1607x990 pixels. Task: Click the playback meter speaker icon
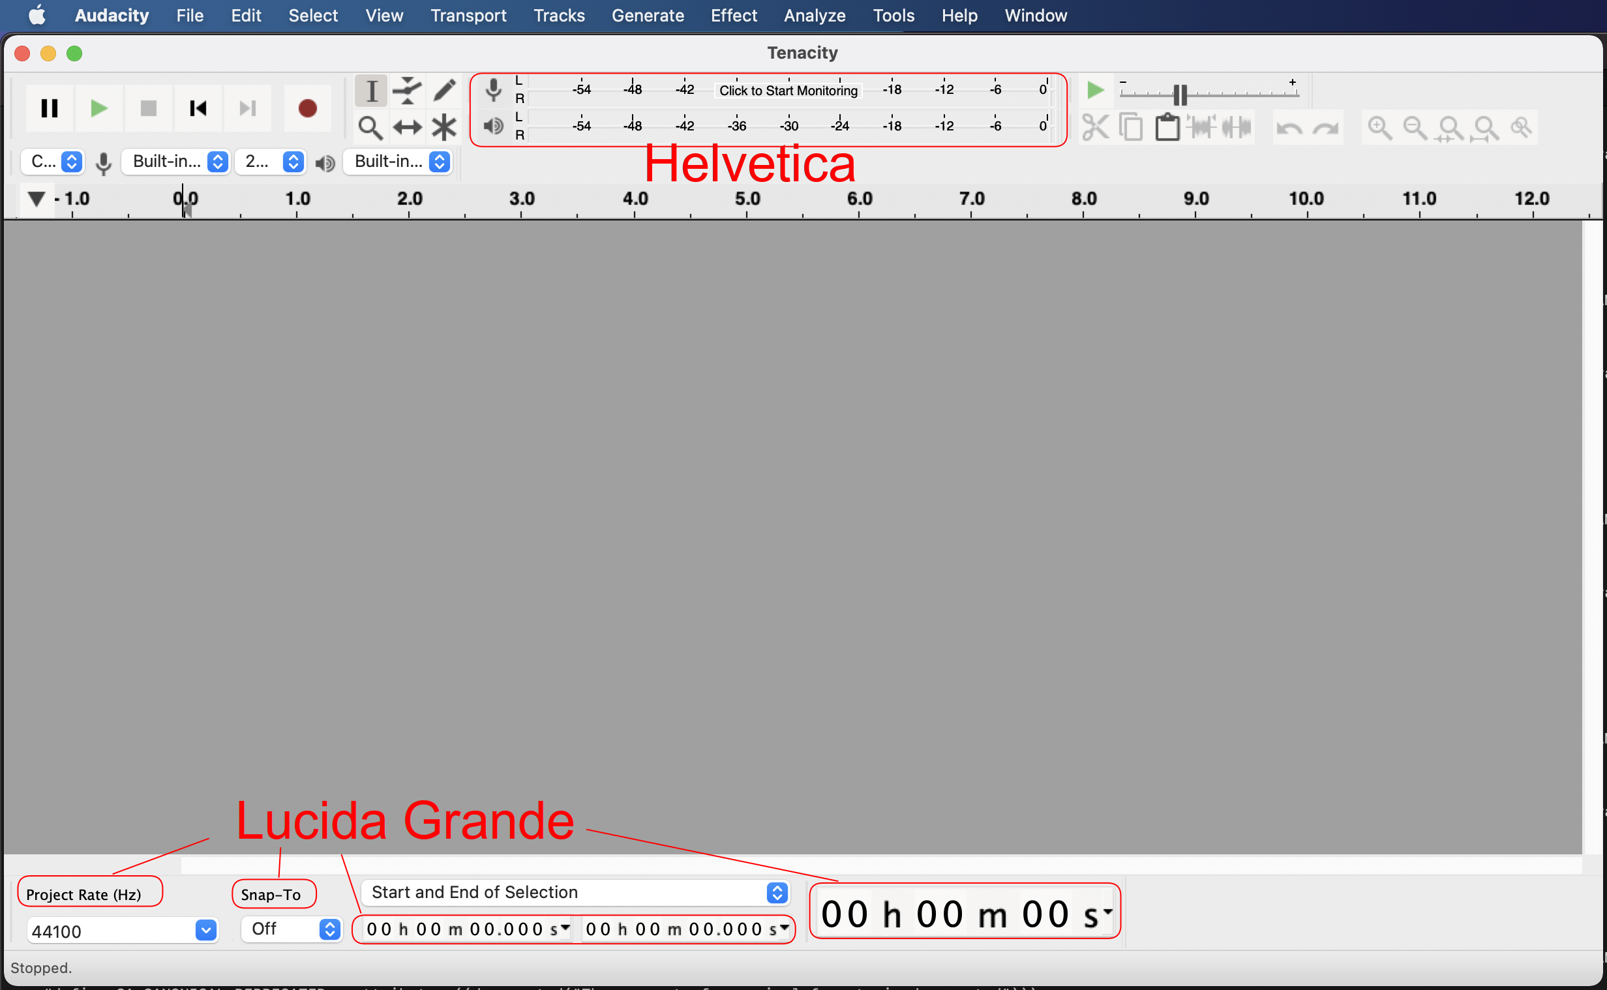(x=494, y=126)
